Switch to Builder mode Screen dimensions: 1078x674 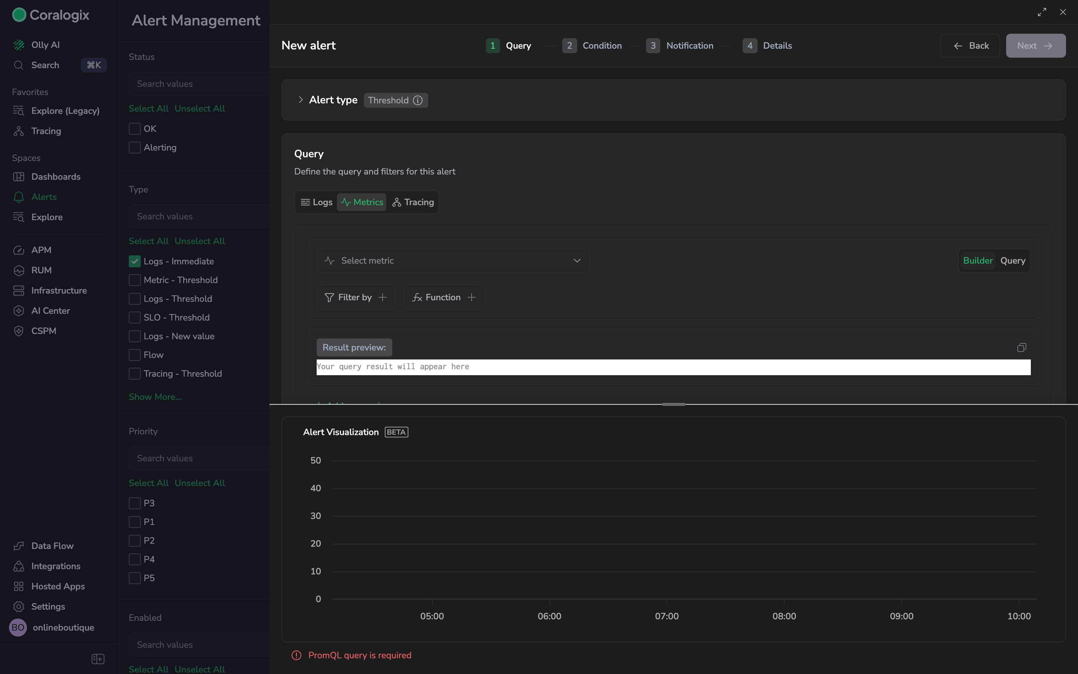978,260
